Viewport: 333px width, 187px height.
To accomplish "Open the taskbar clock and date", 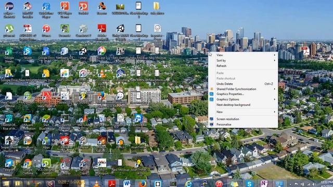I will click(327, 183).
